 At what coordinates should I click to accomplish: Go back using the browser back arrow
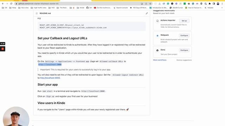[3, 3]
